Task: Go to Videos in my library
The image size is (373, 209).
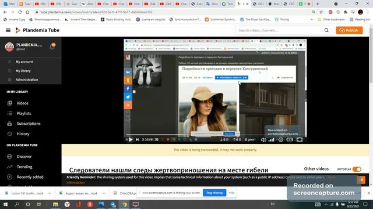Action: 22,103
